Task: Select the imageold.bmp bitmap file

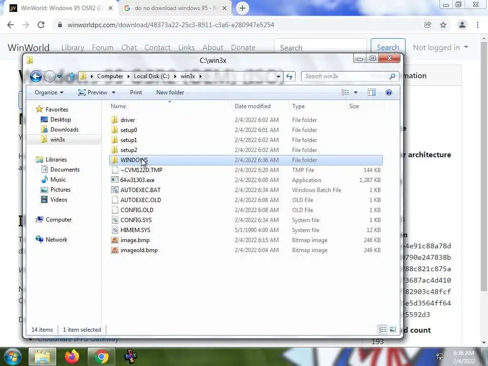Action: (x=139, y=250)
